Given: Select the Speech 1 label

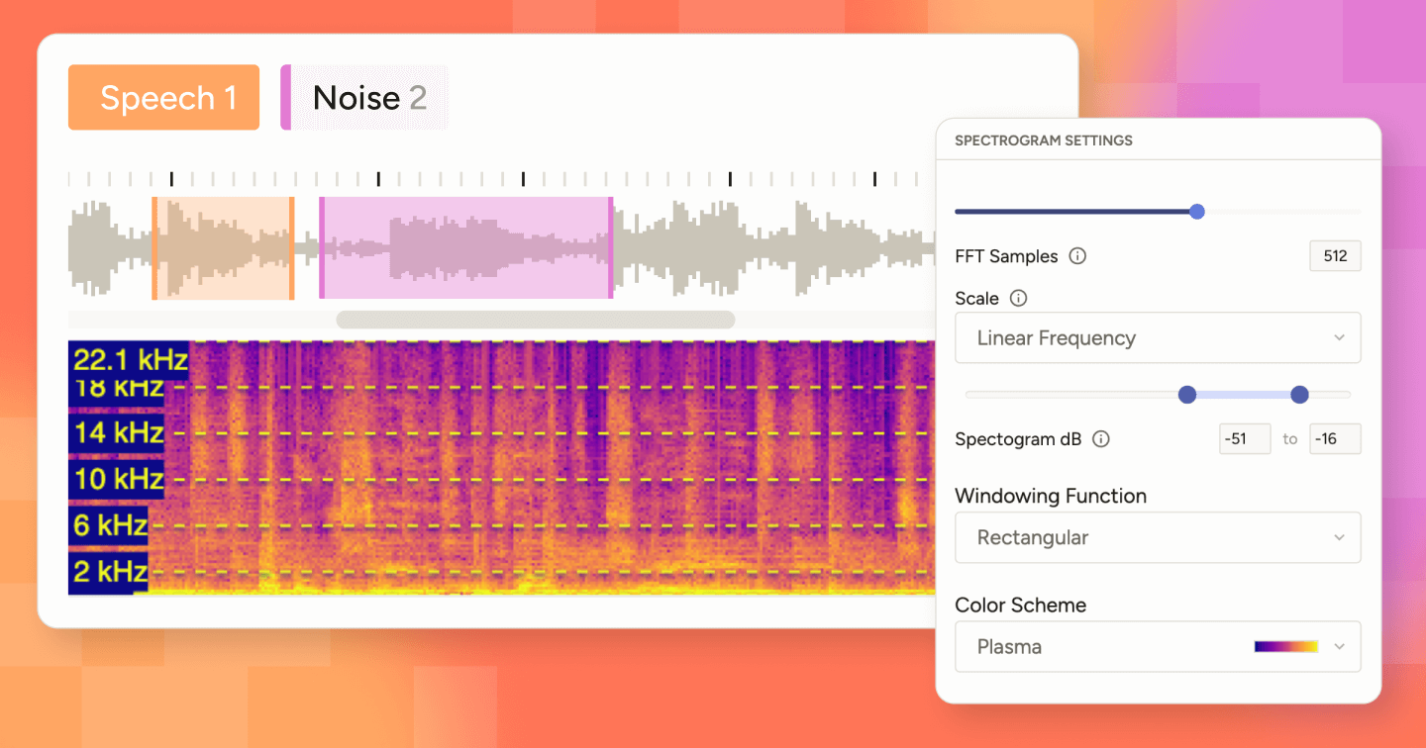Looking at the screenshot, I should pos(163,97).
